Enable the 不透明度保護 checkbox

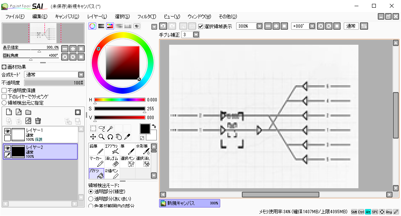[4, 90]
